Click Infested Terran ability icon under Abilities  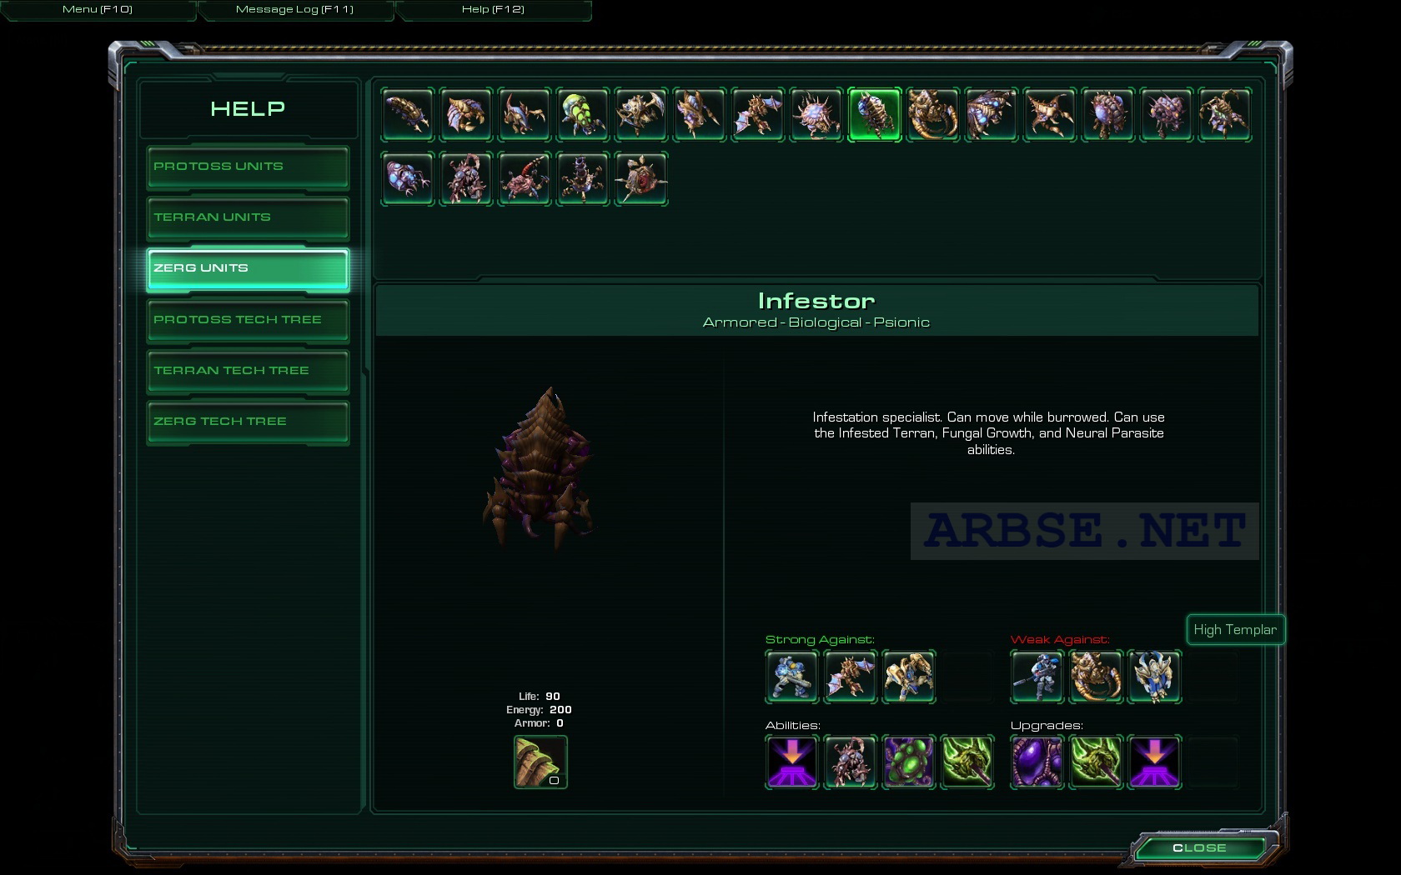tap(850, 762)
